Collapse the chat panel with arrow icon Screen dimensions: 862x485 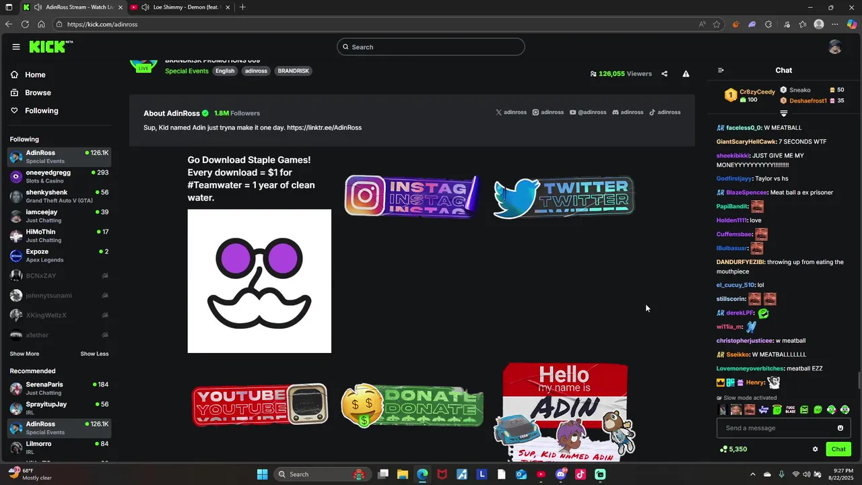(x=721, y=70)
